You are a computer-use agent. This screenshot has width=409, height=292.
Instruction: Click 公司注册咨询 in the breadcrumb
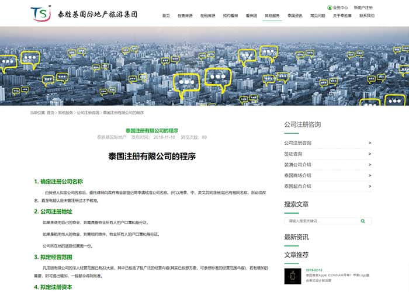click(x=88, y=112)
